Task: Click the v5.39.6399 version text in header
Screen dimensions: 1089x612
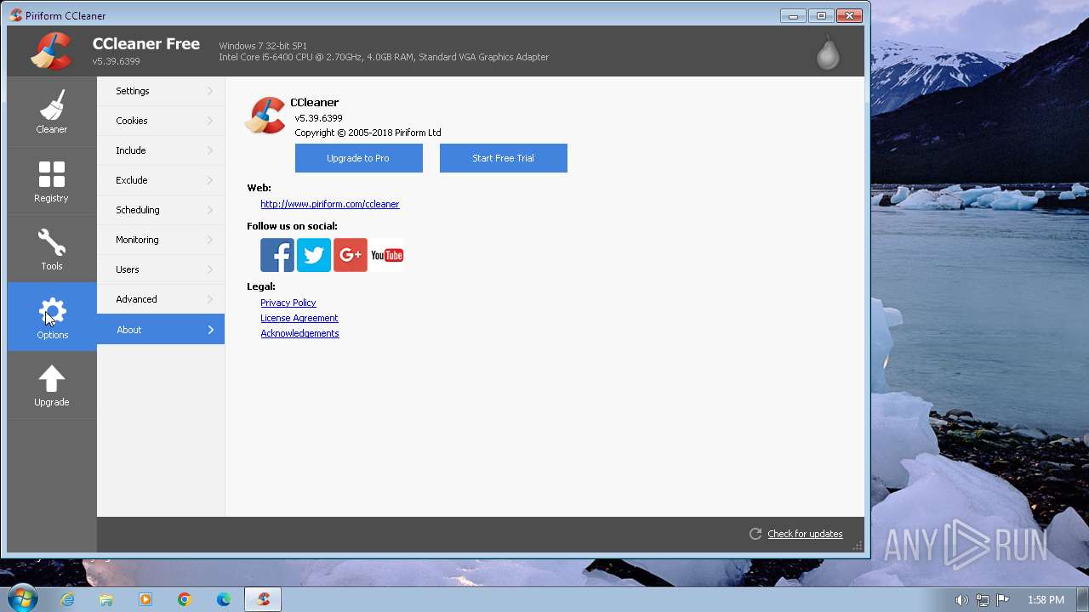Action: tap(117, 61)
